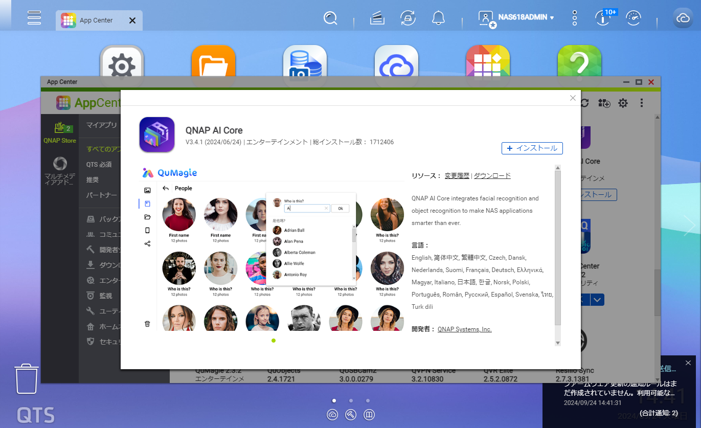Click the description panel scrollbar down arrow
The height and width of the screenshot is (428, 701).
point(558,343)
